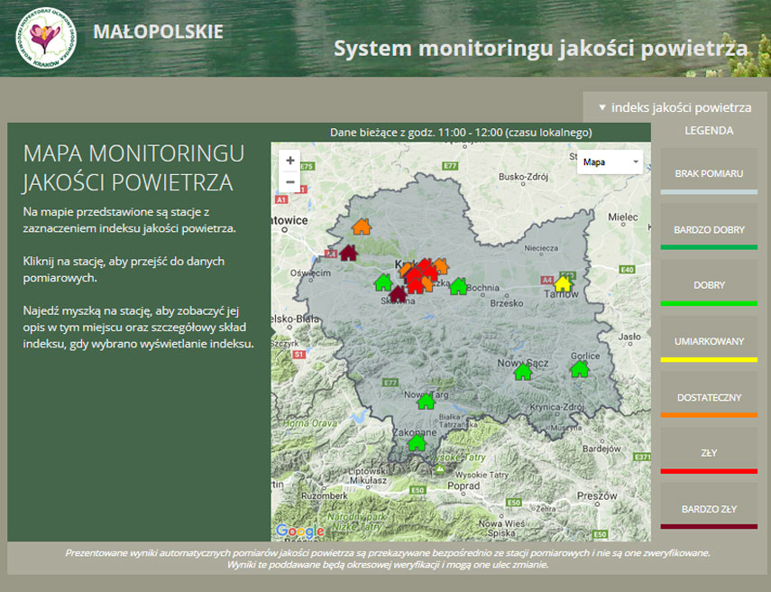Image resolution: width=771 pixels, height=592 pixels.
Task: Select the green station marker west of Kraków
Action: pos(383,282)
